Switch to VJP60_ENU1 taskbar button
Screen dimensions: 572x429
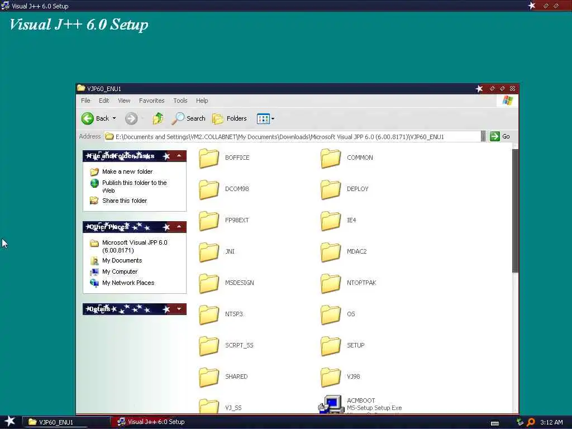tap(67, 422)
